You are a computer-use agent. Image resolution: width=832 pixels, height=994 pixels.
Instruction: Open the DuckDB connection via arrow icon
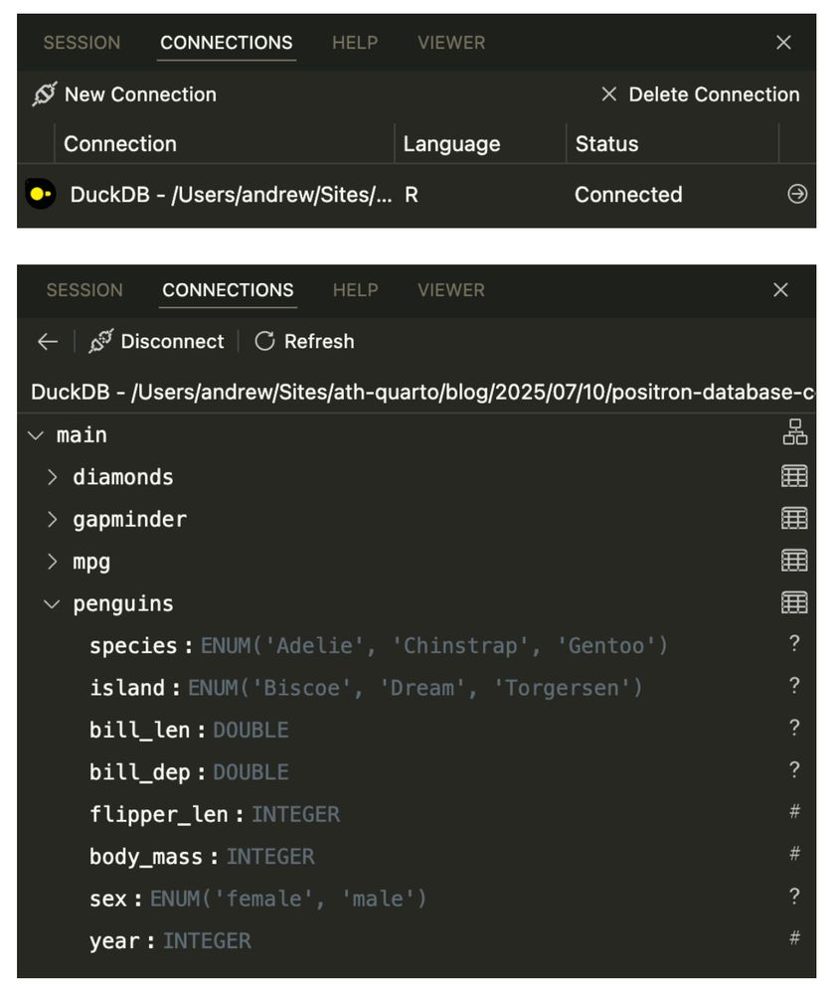tap(797, 194)
